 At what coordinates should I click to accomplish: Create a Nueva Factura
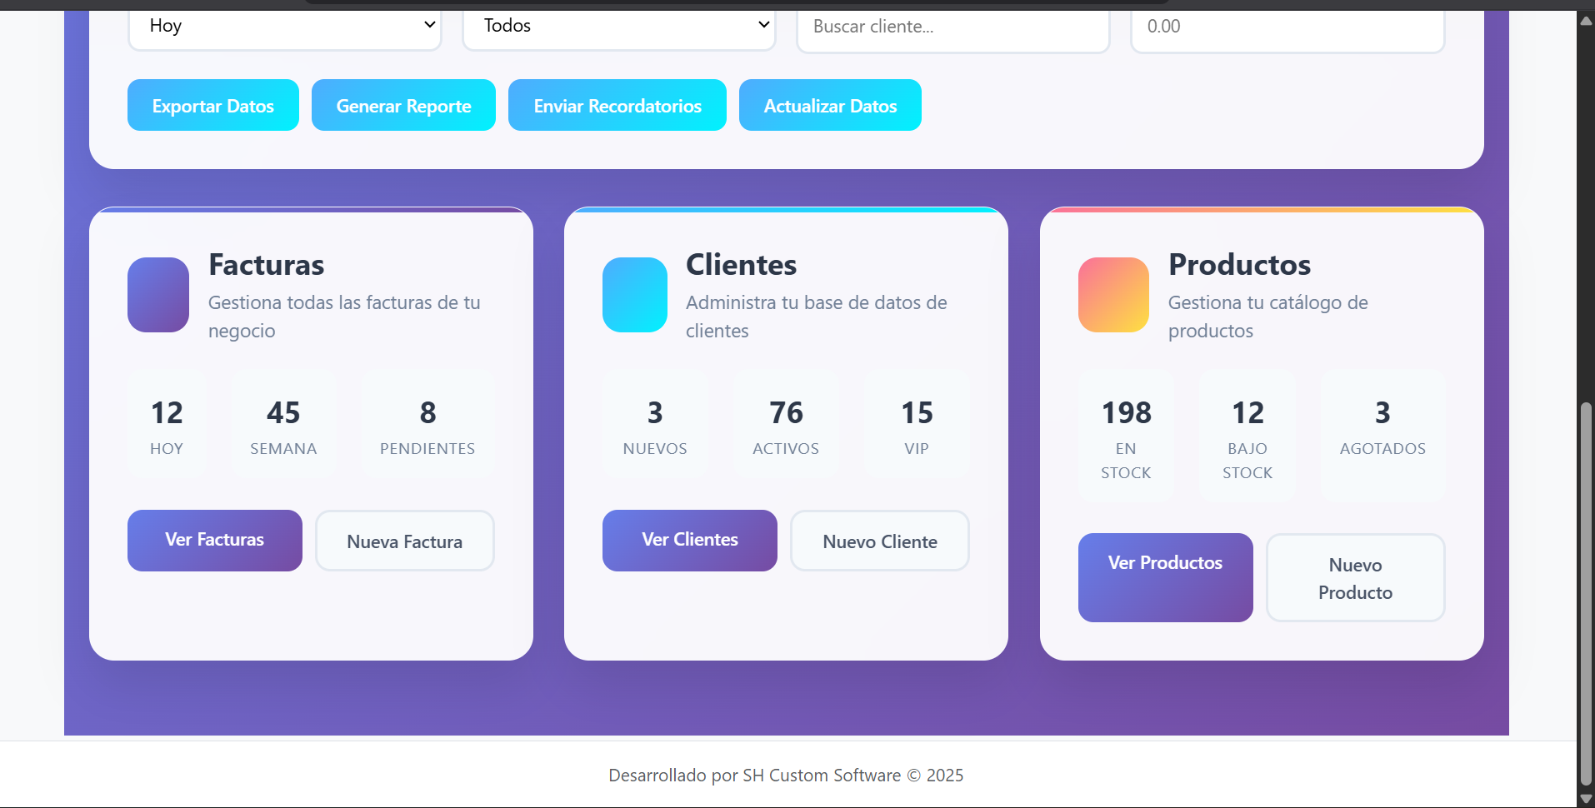click(x=404, y=541)
